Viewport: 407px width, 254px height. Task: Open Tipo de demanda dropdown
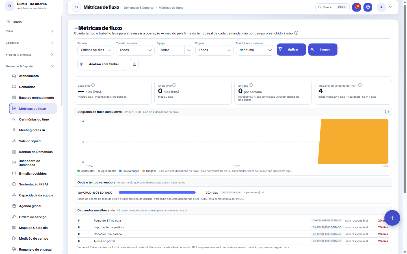point(135,50)
